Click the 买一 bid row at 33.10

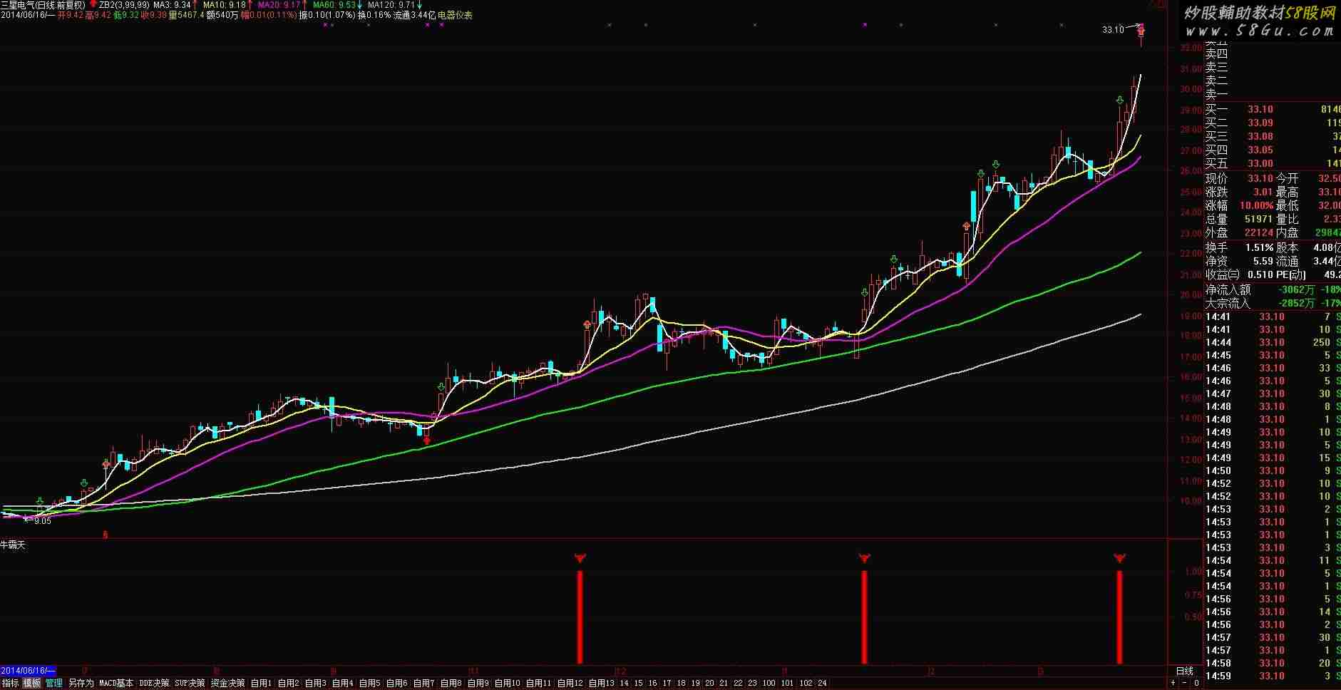pyautogui.click(x=1273, y=109)
